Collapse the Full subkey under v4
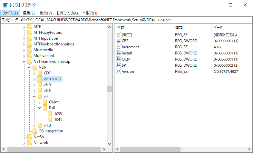253x153 pixels. [39, 108]
